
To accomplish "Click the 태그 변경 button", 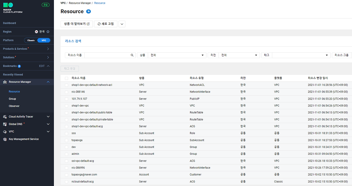I will pyautogui.click(x=70, y=69).
